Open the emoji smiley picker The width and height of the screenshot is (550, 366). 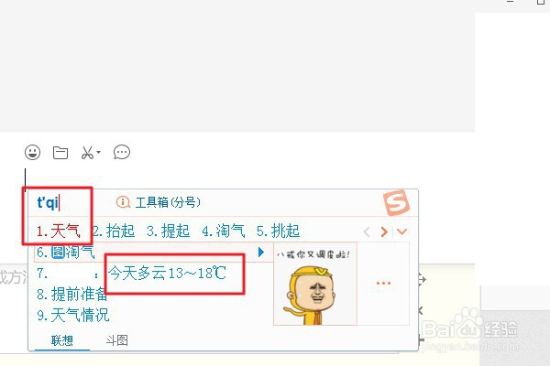(x=33, y=153)
